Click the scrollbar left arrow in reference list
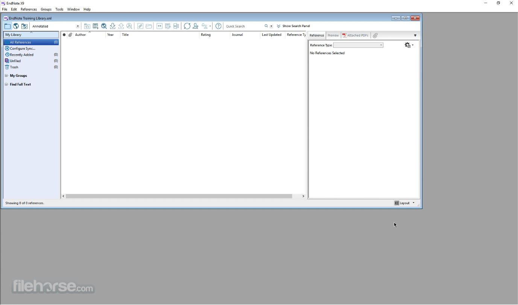 pos(63,196)
